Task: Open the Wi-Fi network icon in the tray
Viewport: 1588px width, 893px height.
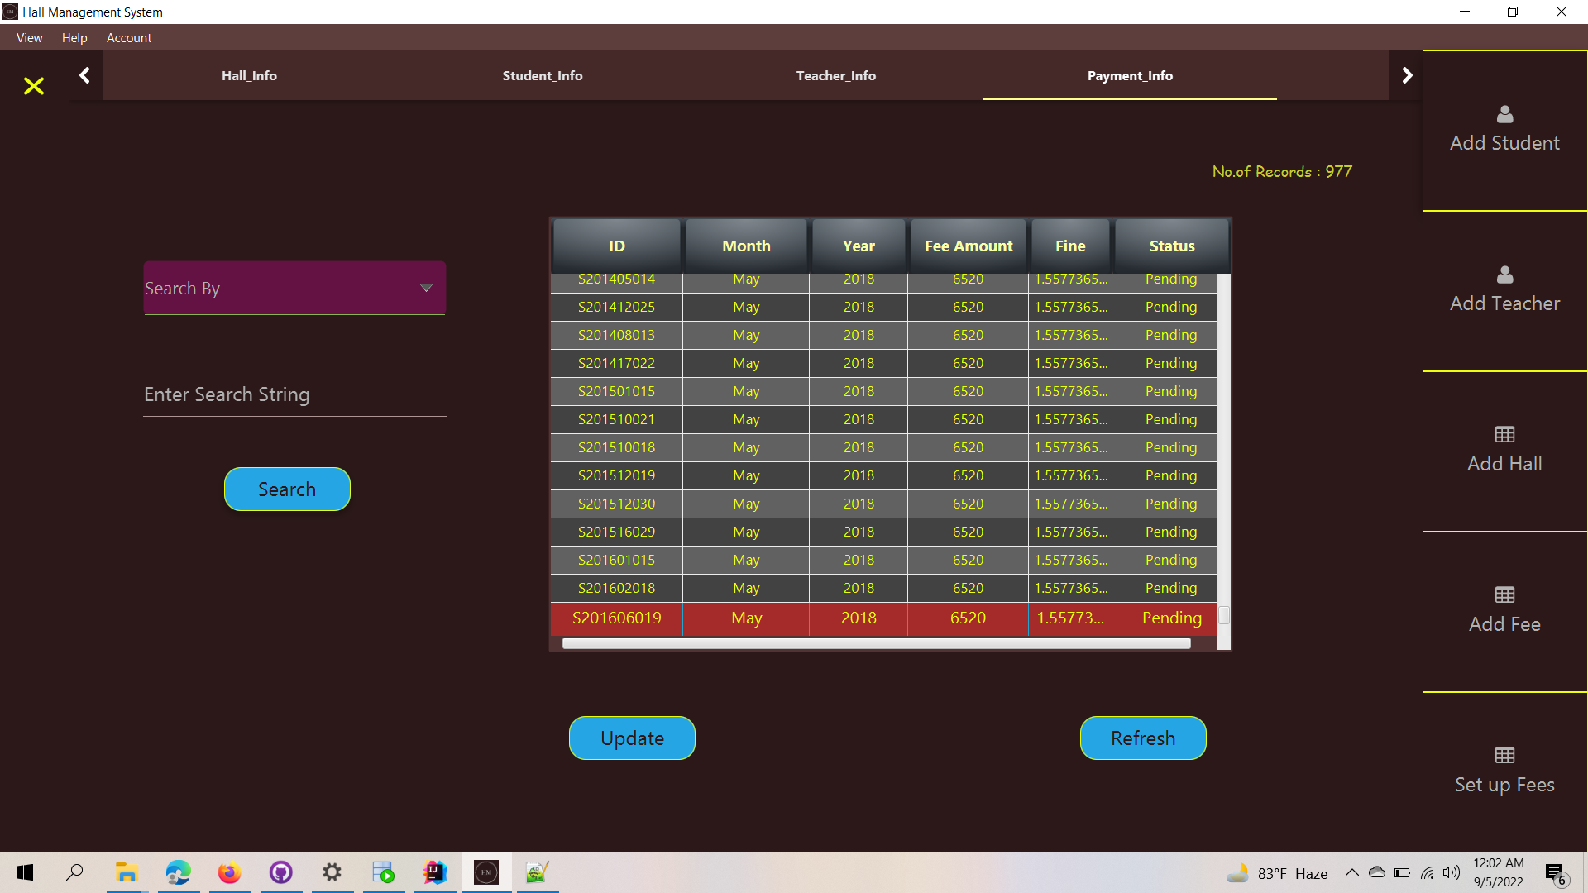Action: pos(1428,872)
